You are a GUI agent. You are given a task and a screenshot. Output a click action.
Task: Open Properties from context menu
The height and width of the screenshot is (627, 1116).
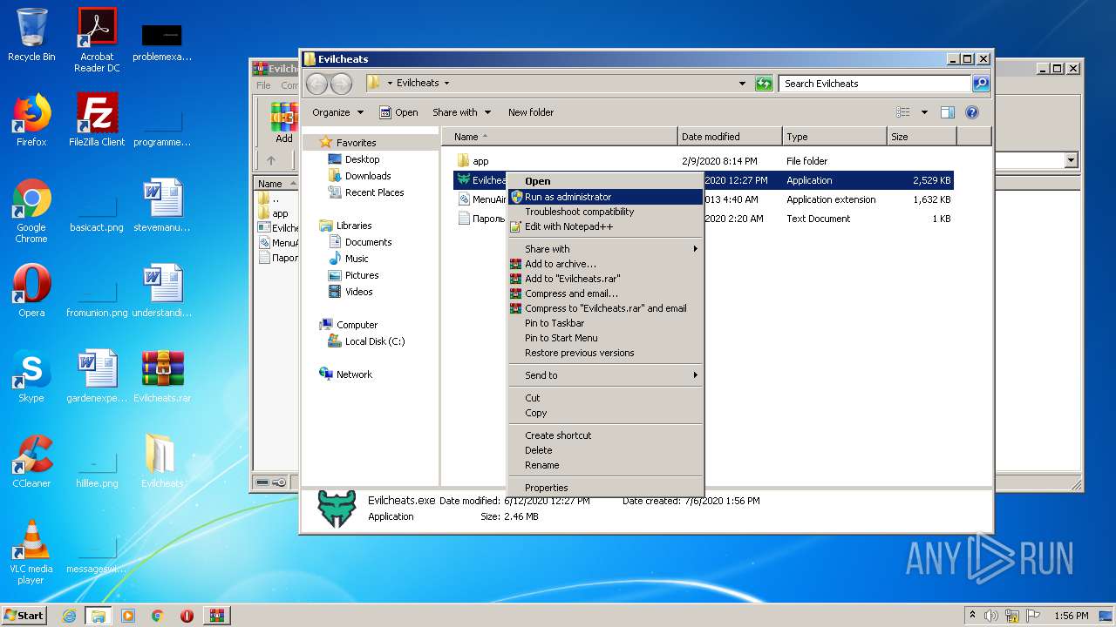click(606, 488)
